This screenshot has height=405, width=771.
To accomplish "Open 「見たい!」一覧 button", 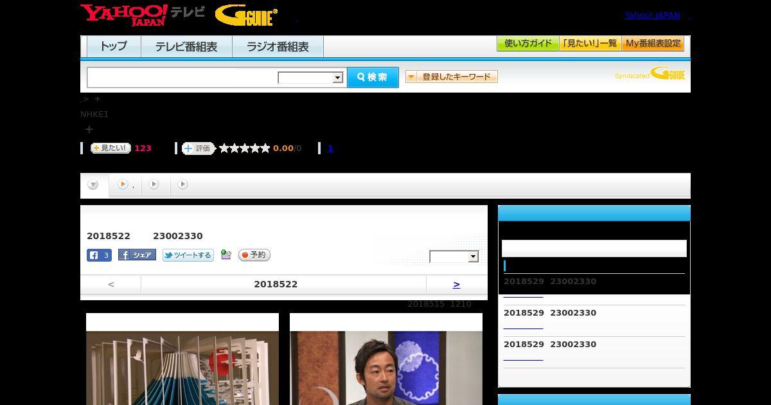I will [590, 44].
